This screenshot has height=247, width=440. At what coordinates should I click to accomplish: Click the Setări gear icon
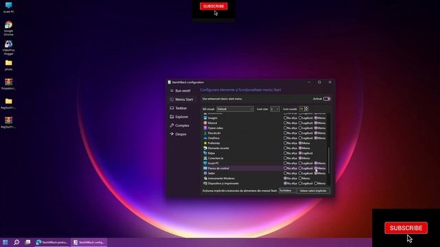click(205, 174)
